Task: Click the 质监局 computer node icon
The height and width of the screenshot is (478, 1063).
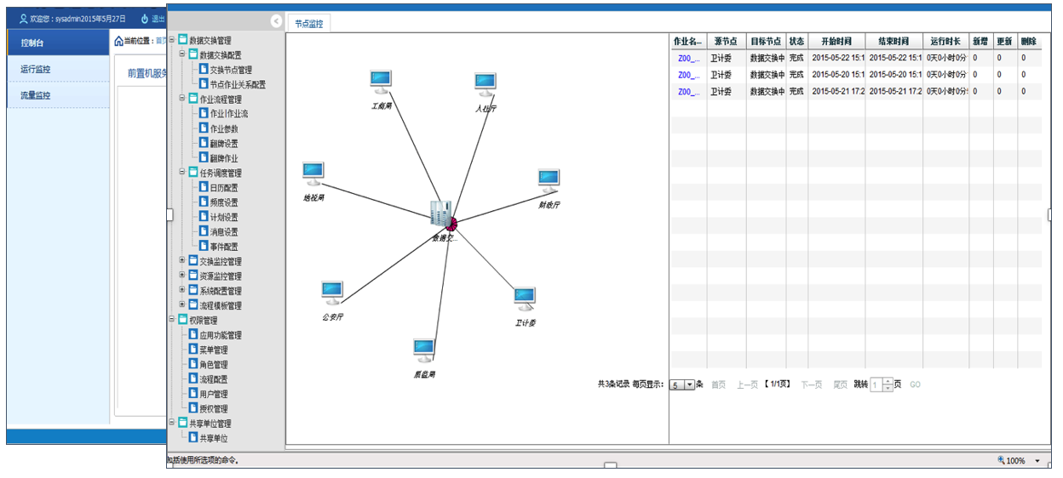Action: (423, 350)
